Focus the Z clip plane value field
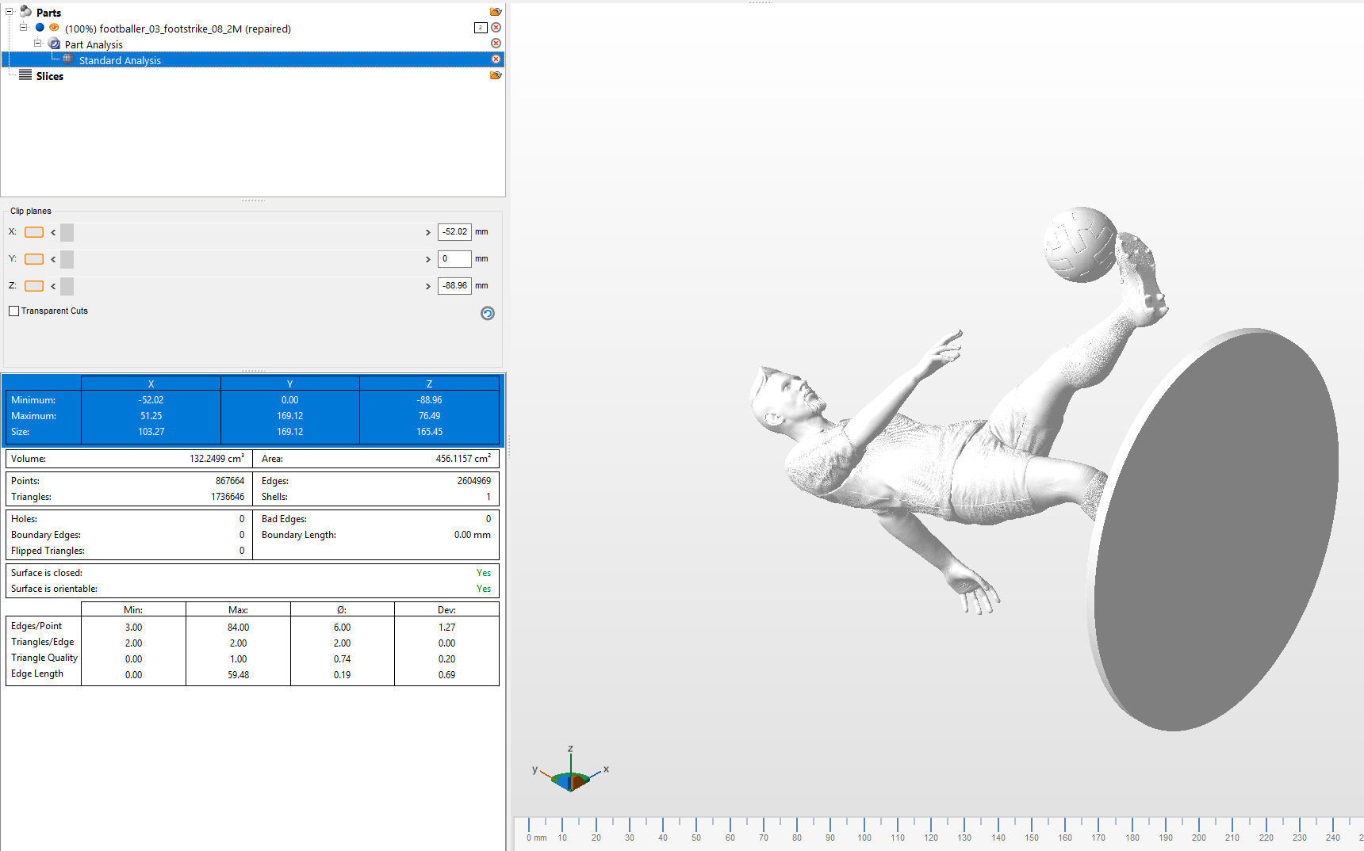 pos(454,286)
